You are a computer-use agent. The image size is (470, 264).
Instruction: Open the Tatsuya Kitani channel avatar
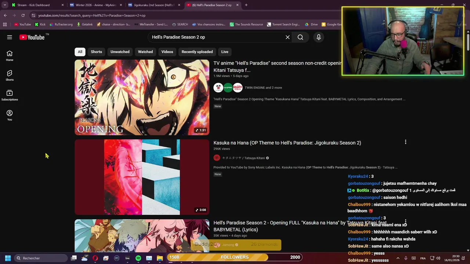(217, 158)
